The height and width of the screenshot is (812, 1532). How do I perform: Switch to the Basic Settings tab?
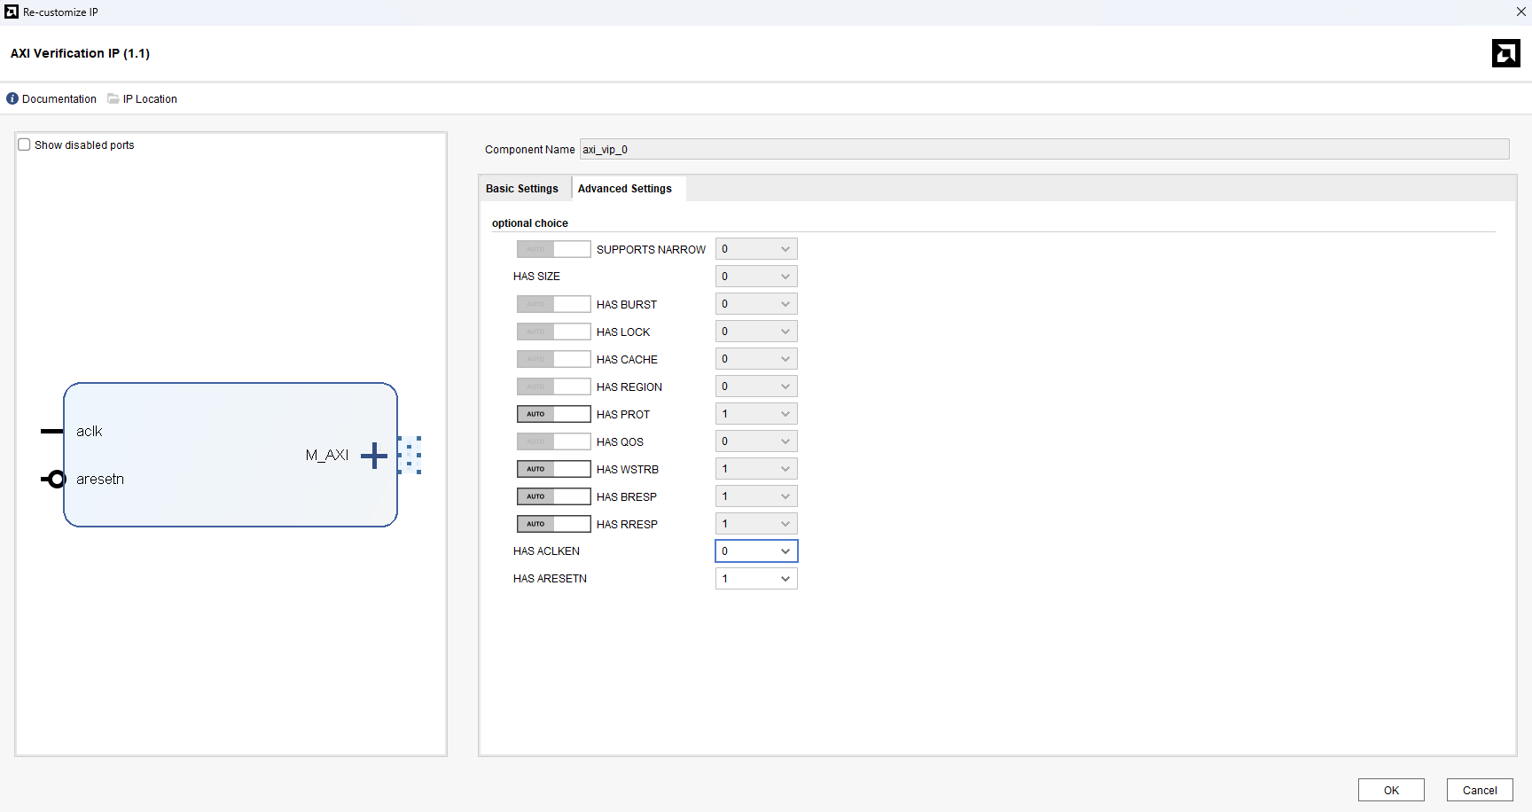tap(522, 189)
